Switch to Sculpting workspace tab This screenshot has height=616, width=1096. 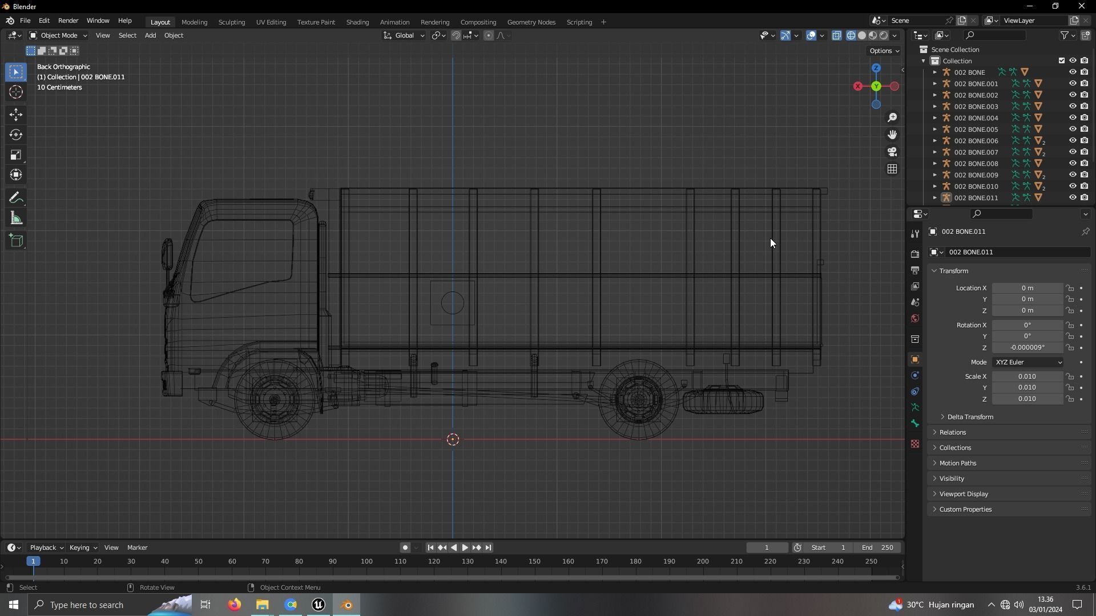coord(231,22)
